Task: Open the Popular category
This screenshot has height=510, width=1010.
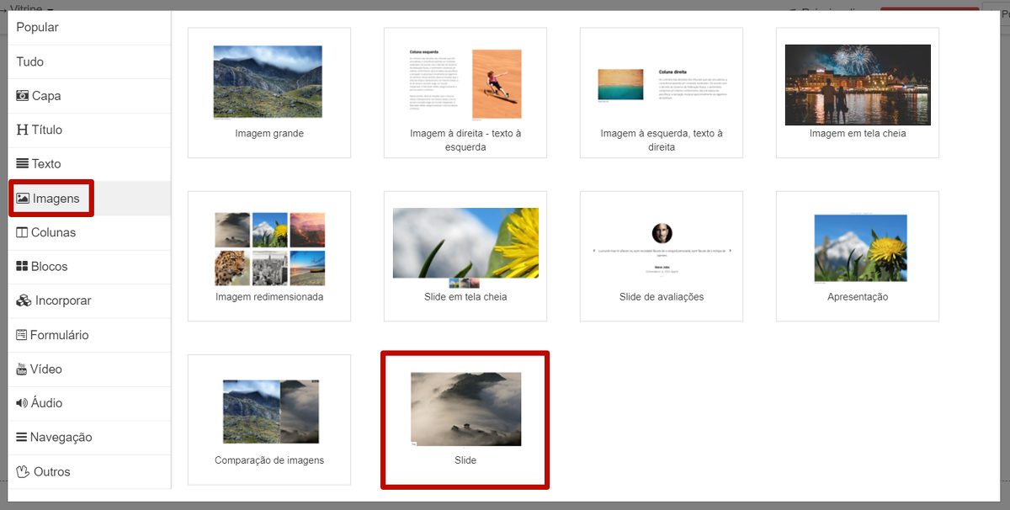Action: coord(38,28)
